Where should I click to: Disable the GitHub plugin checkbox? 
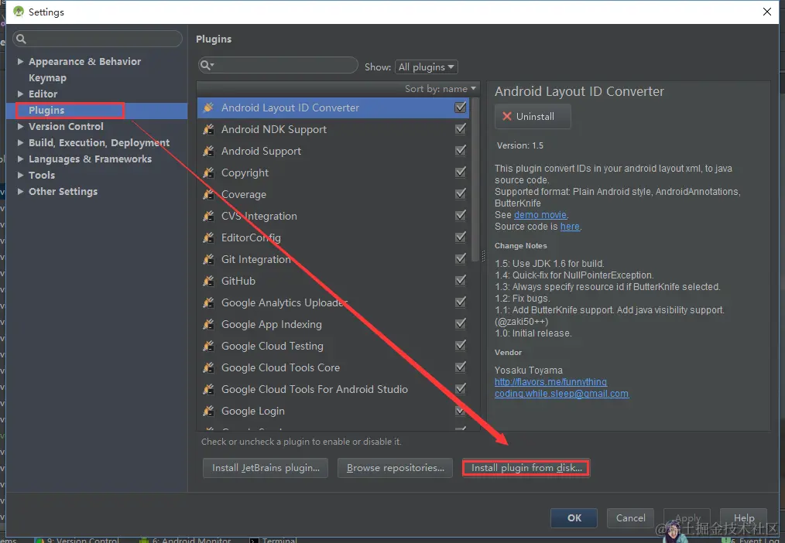460,280
